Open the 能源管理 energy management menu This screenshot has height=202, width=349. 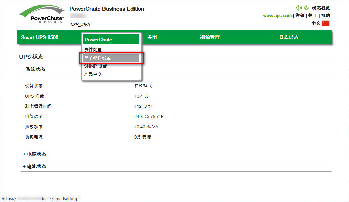(x=210, y=37)
